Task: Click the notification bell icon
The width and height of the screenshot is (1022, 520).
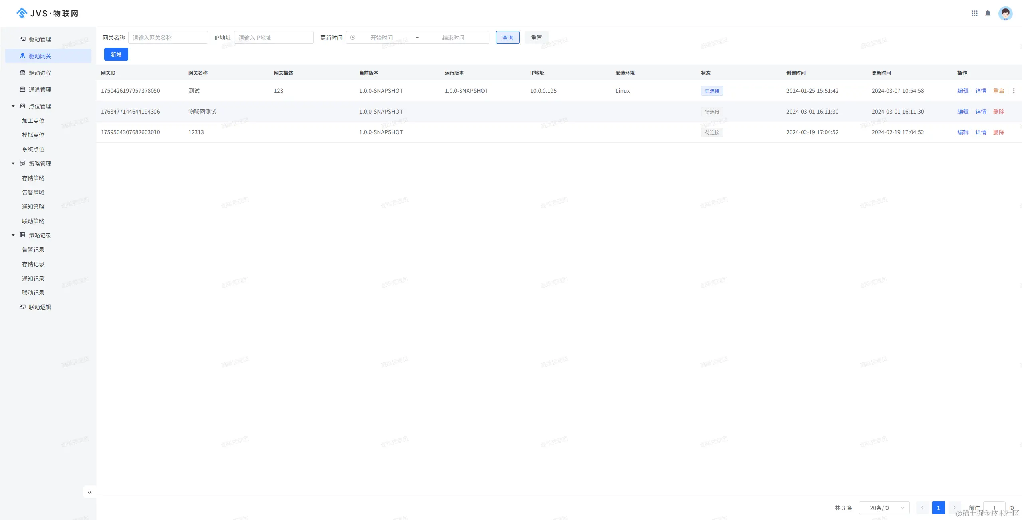Action: pos(988,13)
